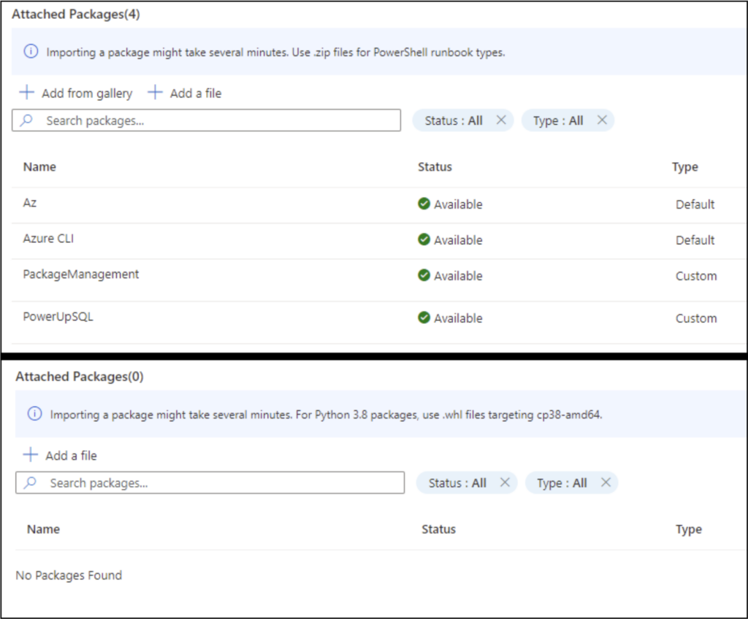Click the plus icon beside Add a file in the lower panel
748x619 pixels.
point(31,455)
